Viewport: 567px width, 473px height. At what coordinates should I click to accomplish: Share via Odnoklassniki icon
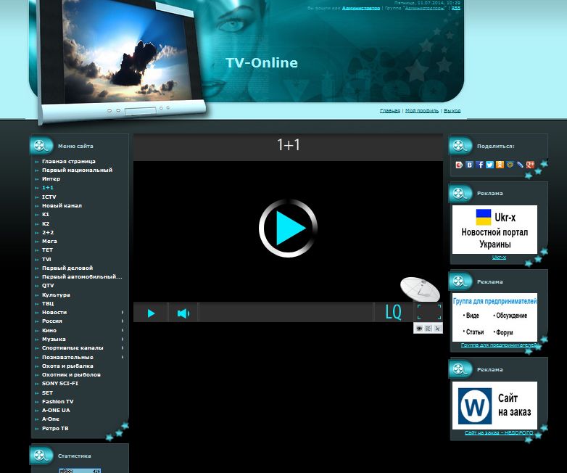click(500, 165)
